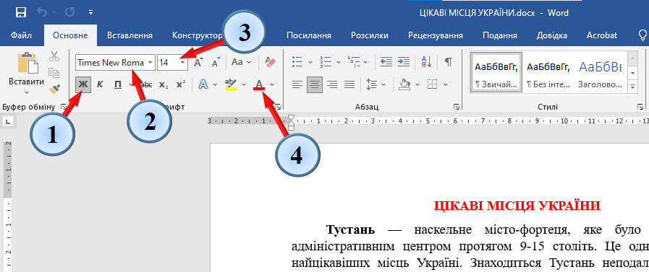Open the Acrobat tab

[601, 35]
